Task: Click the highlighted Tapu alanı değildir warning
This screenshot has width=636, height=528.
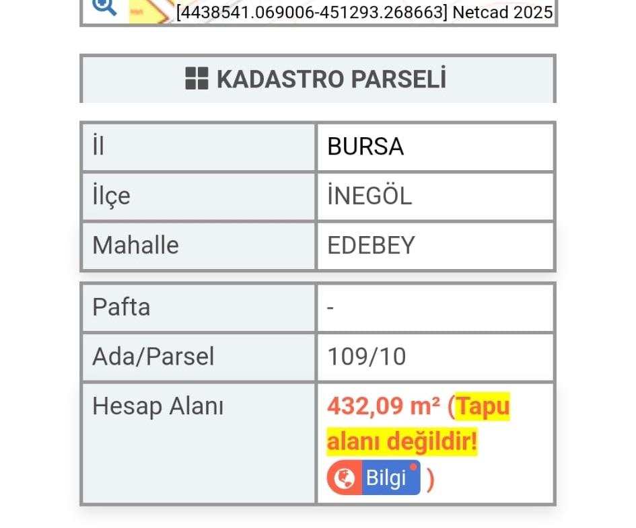Action: (x=418, y=424)
